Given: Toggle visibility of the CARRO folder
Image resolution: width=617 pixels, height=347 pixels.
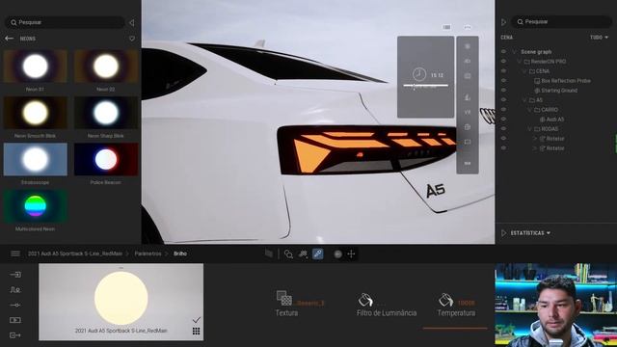Looking at the screenshot, I should click(x=503, y=109).
